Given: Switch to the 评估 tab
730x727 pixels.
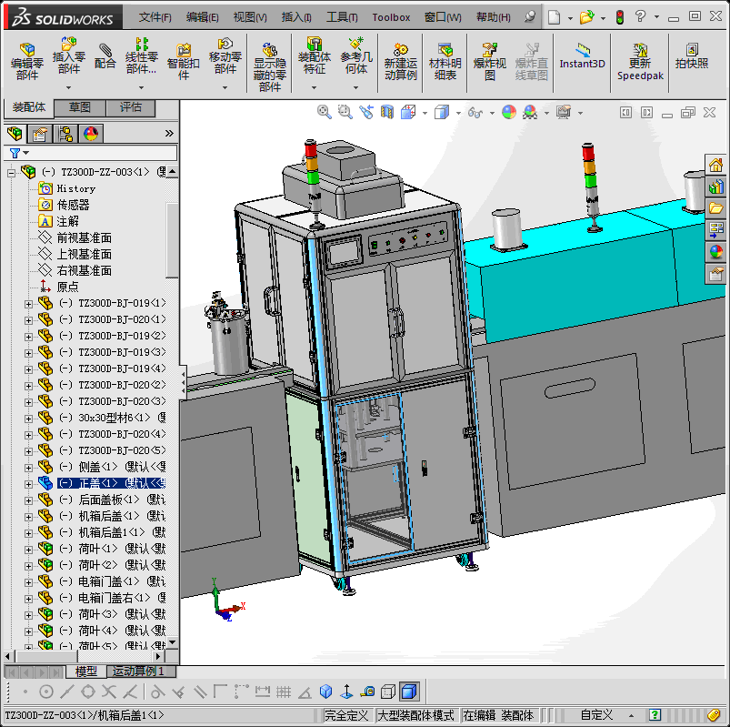Looking at the screenshot, I should [x=131, y=107].
